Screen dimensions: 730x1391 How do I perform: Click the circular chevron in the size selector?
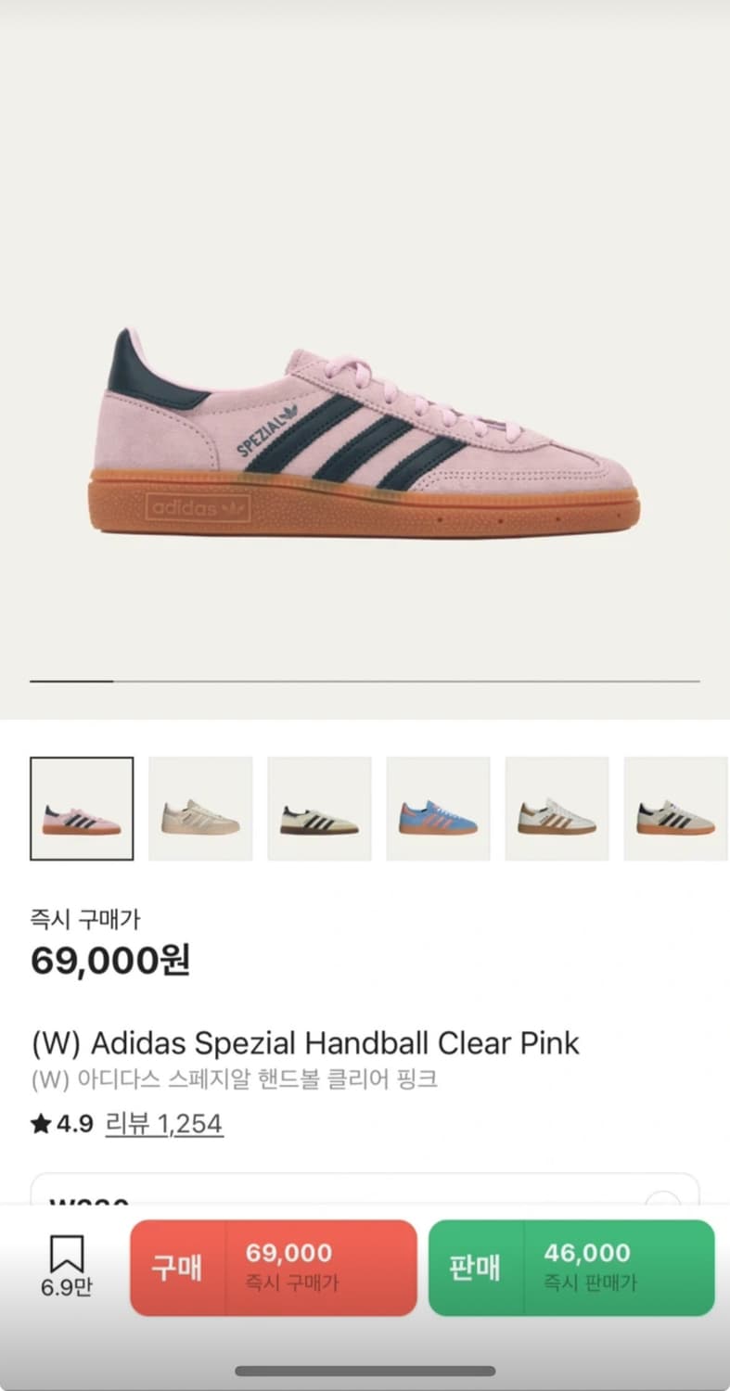[x=662, y=1197]
